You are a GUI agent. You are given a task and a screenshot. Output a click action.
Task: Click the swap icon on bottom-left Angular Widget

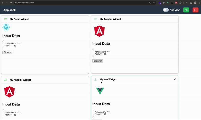tap(6, 80)
